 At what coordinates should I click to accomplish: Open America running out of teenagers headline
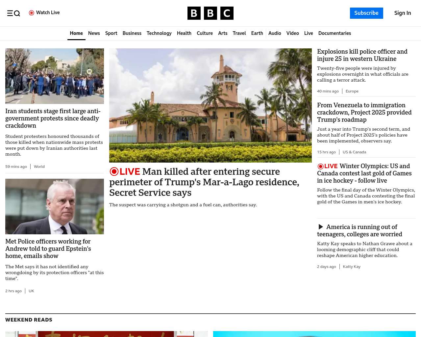tap(359, 231)
